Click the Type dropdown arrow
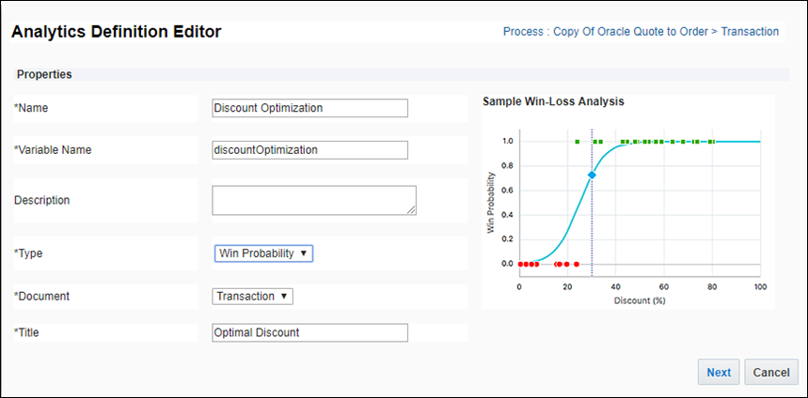Viewport: 808px width, 398px height. pos(305,253)
